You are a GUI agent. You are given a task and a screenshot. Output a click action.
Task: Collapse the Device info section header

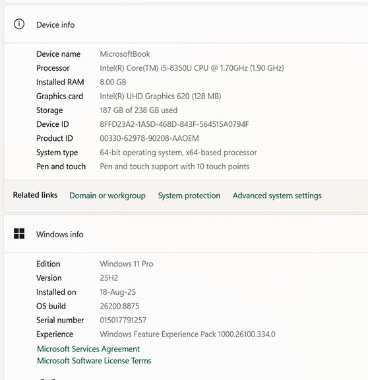186,24
